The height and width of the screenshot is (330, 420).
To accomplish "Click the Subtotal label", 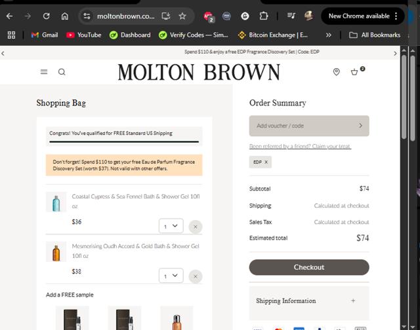I will point(260,189).
